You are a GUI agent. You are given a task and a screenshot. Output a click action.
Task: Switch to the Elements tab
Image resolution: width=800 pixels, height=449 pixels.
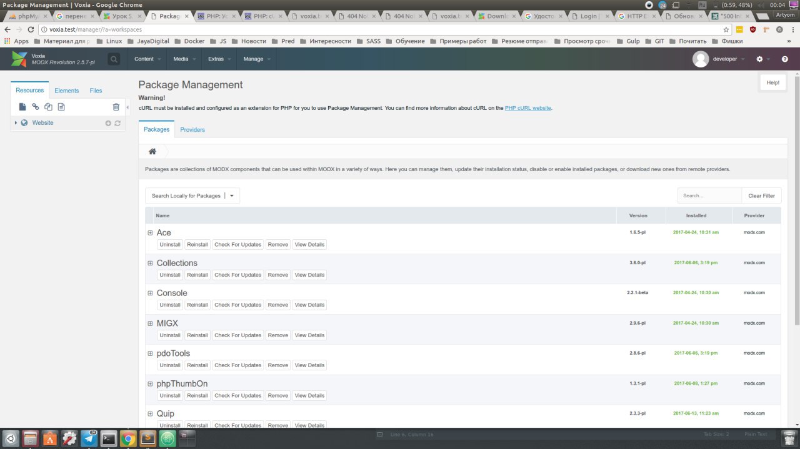67,91
